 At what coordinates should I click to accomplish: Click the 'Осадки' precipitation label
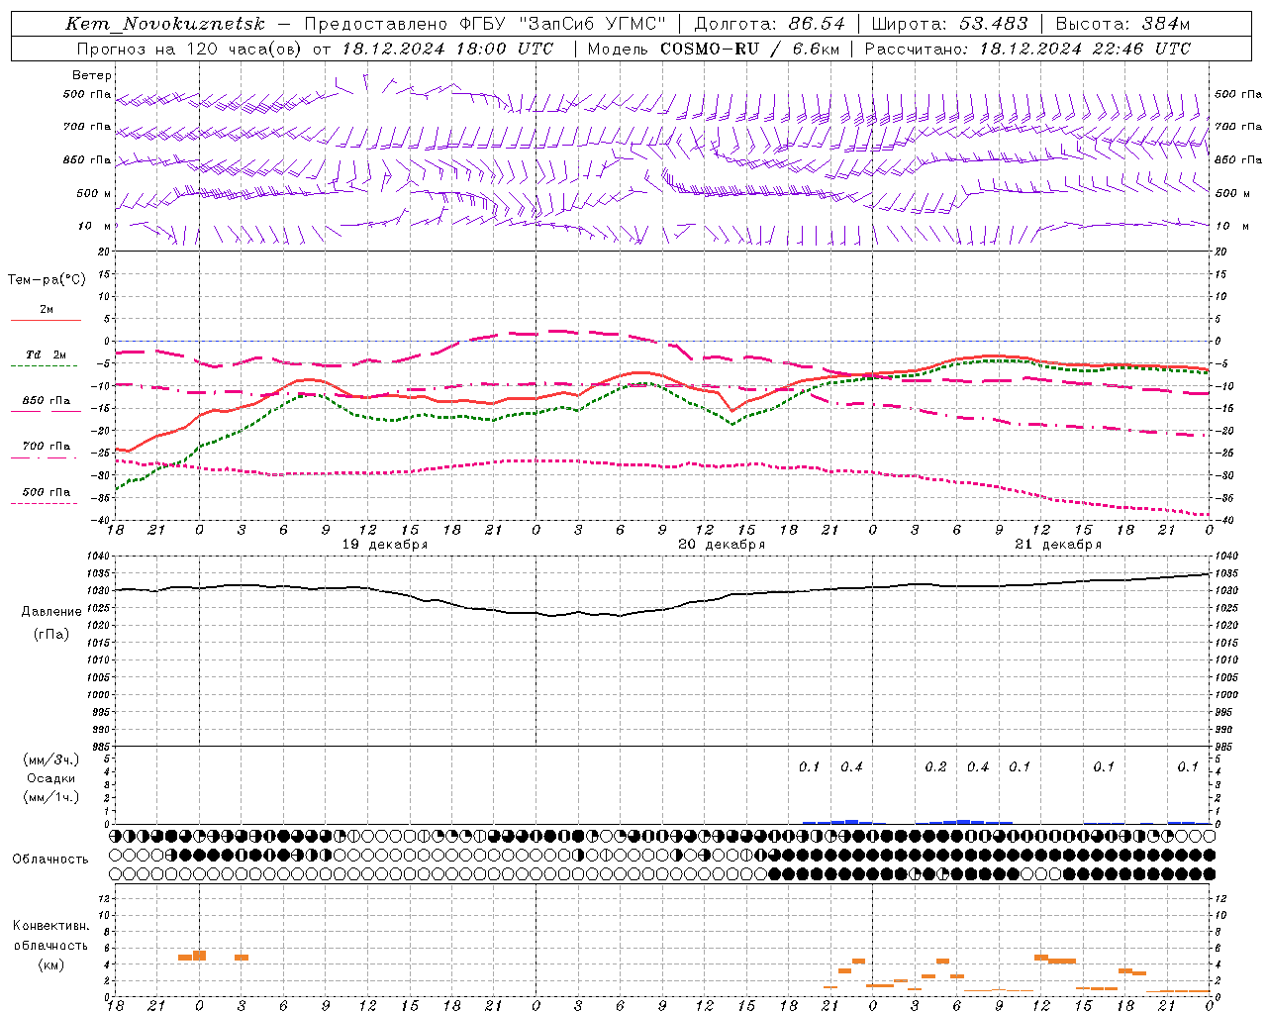(51, 778)
